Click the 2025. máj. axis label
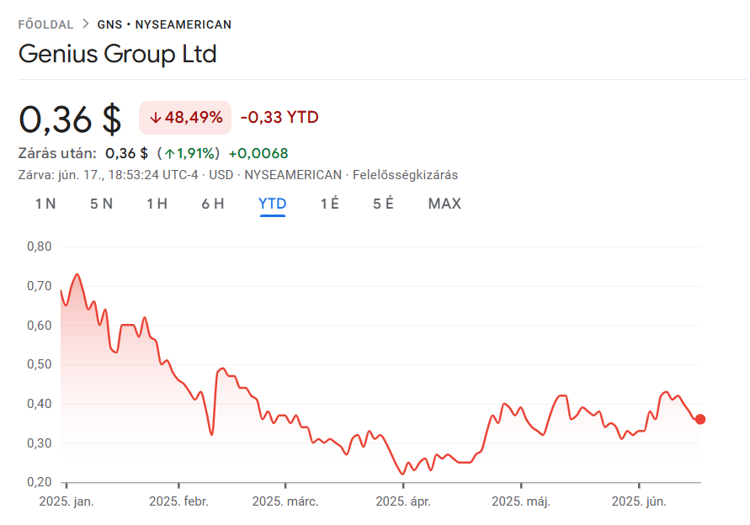This screenshot has width=750, height=525. pos(521,501)
